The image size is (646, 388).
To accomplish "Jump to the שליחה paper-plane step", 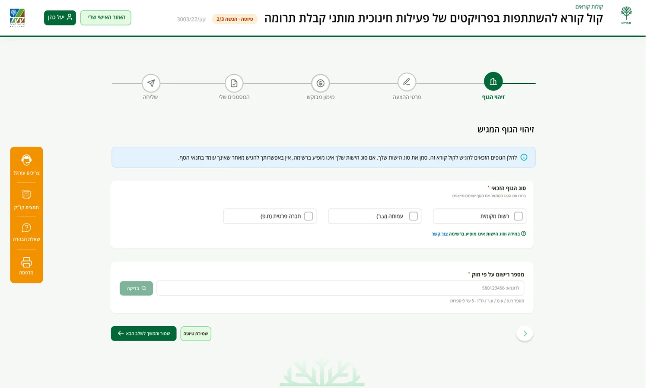I will click(x=151, y=83).
